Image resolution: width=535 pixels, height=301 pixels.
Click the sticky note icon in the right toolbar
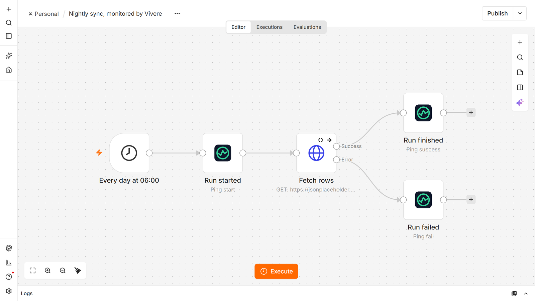coord(520,72)
